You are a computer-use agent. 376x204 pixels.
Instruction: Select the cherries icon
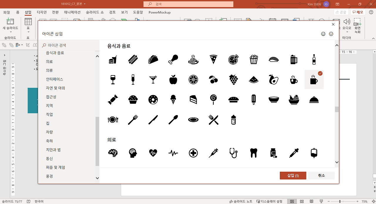click(x=213, y=80)
